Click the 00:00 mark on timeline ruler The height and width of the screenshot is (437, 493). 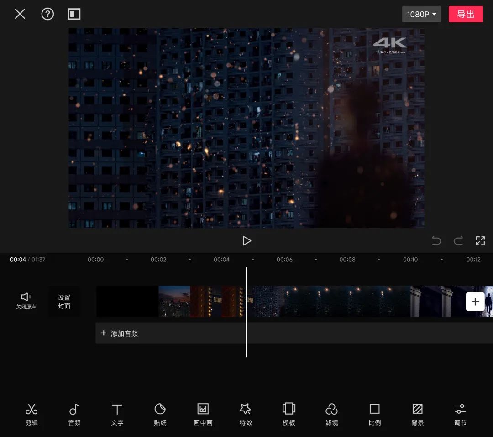click(x=95, y=260)
